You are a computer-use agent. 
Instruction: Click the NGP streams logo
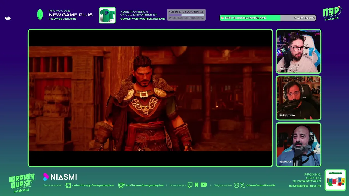(332, 13)
